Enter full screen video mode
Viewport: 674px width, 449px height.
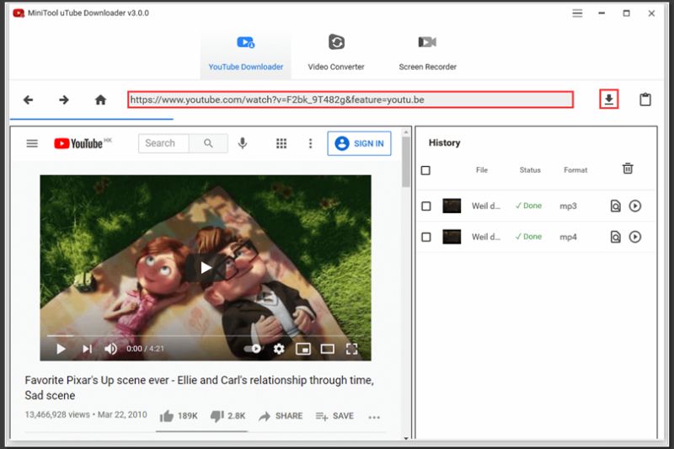[x=351, y=349]
